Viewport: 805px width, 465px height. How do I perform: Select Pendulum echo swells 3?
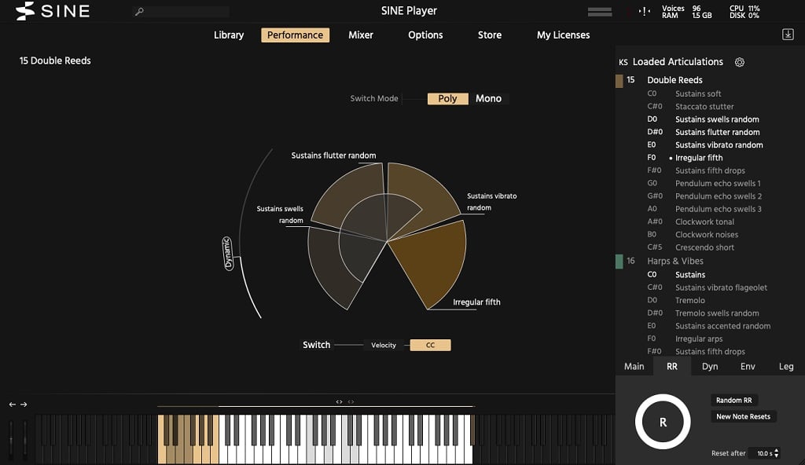click(719, 210)
